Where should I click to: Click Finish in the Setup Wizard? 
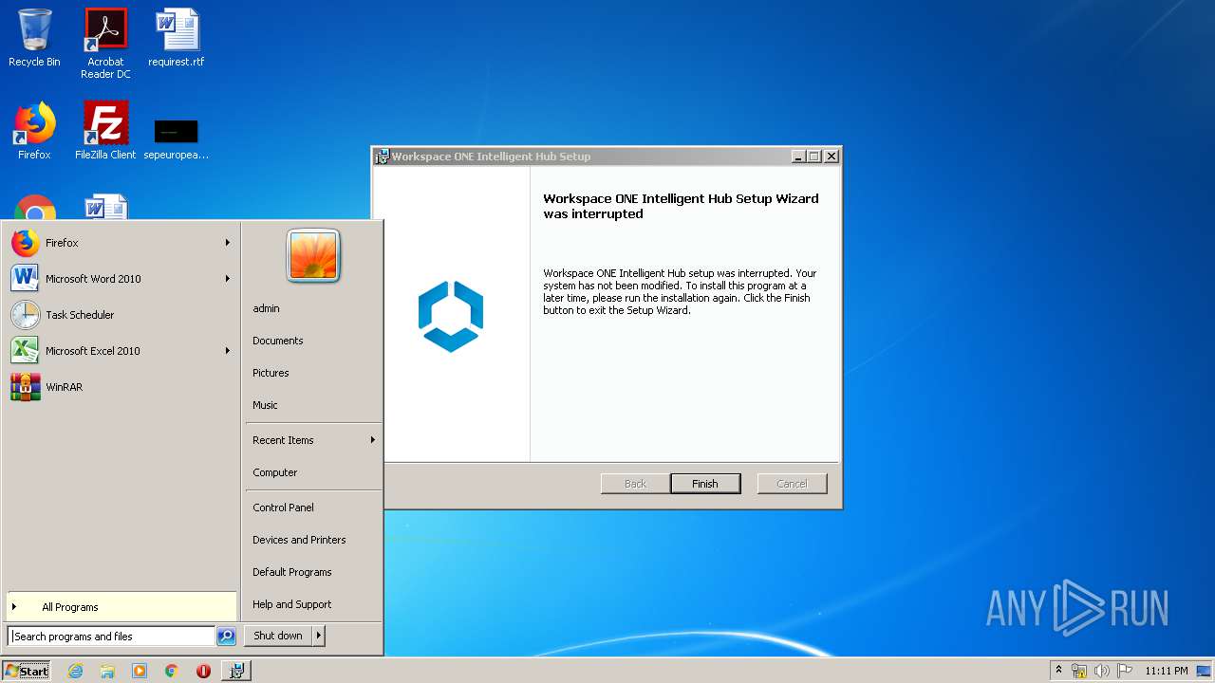(705, 484)
